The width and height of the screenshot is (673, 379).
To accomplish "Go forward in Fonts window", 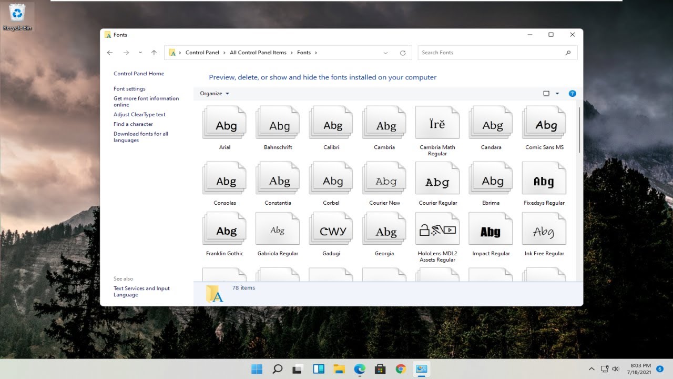I will click(x=126, y=53).
